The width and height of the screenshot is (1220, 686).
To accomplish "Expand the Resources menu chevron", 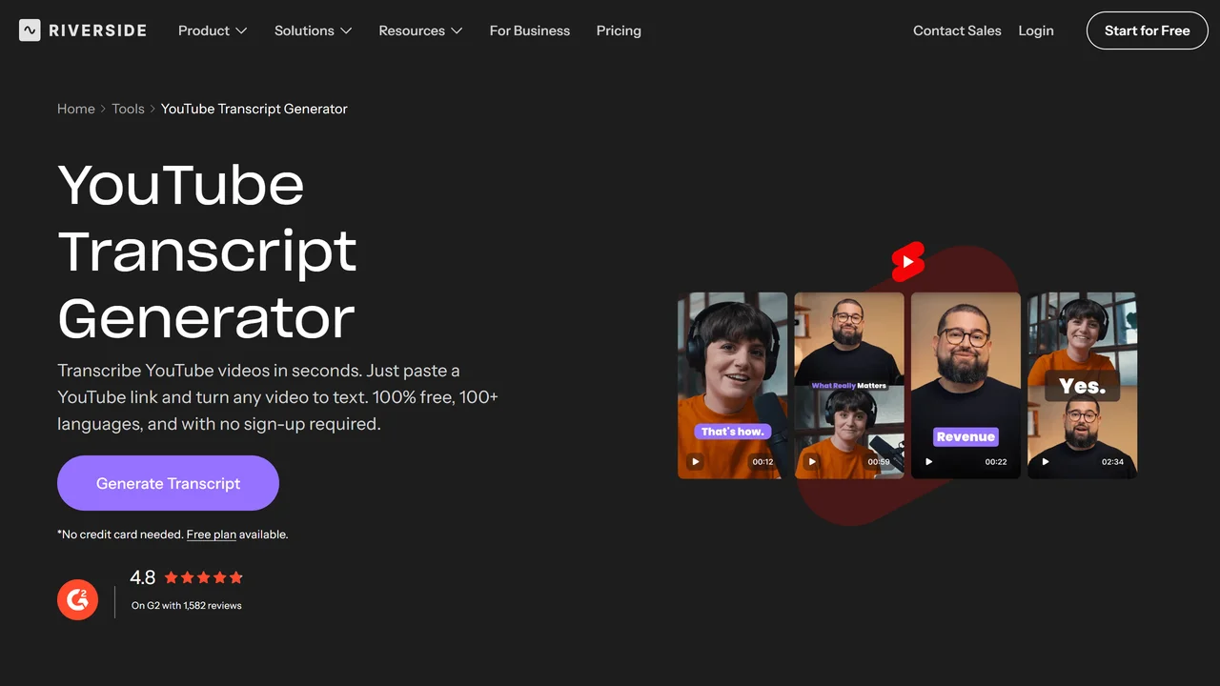I will point(457,30).
